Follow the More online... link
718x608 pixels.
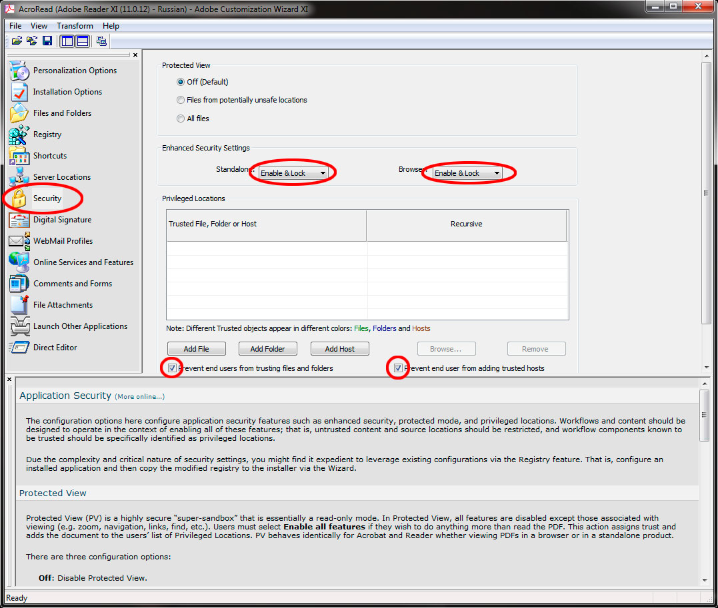pyautogui.click(x=139, y=397)
